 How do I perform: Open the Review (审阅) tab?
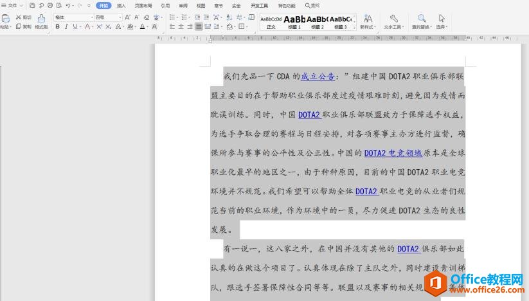click(x=183, y=5)
